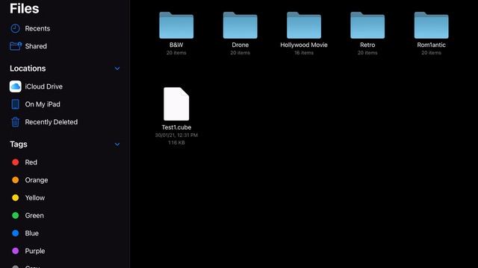This screenshot has width=478, height=268.
Task: Open the Recently Deleted trash icon
Action: tap(15, 122)
